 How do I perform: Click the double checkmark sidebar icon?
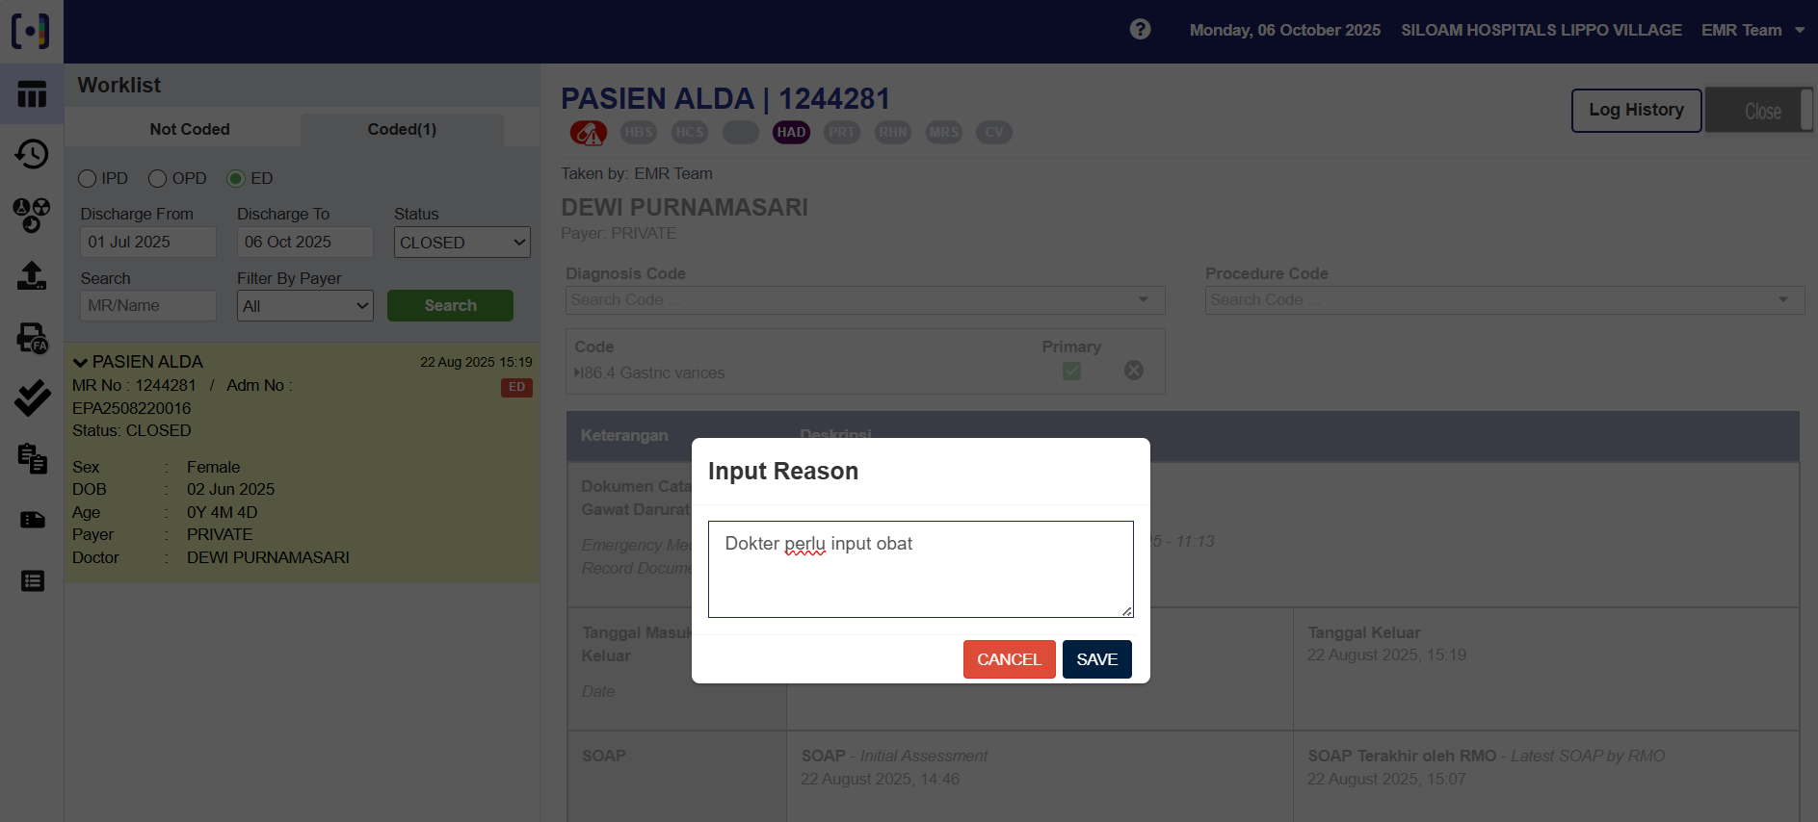[32, 398]
